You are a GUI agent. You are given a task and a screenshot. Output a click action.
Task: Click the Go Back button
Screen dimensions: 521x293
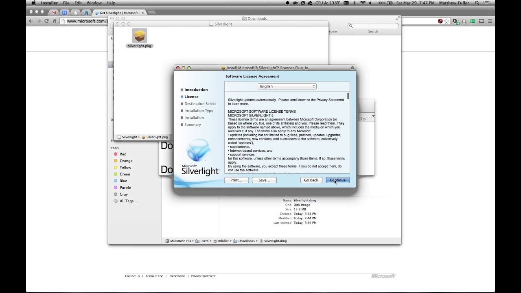[x=311, y=180]
